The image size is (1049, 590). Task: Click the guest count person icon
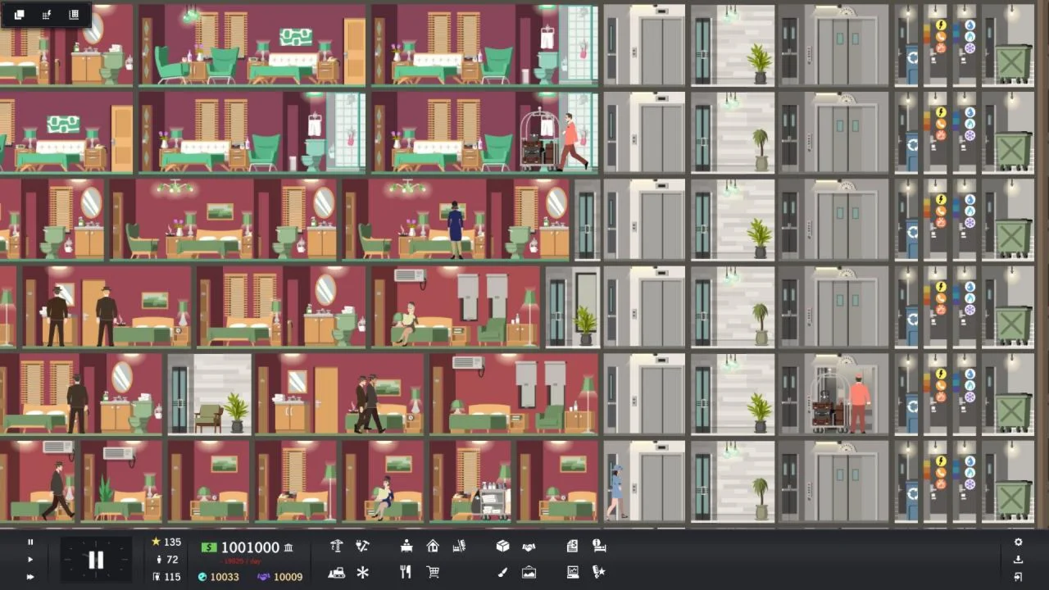(158, 560)
